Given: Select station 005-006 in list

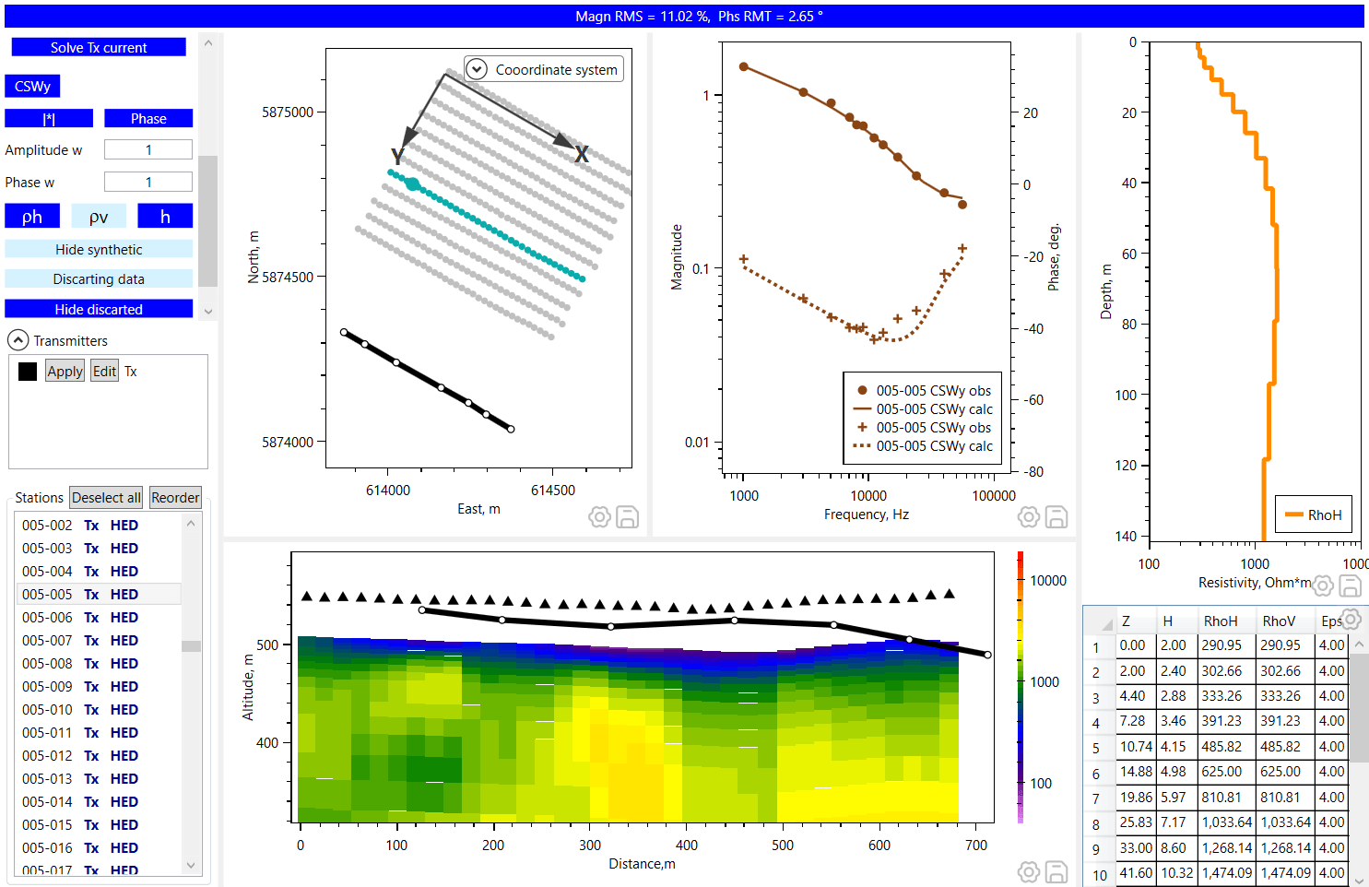Looking at the screenshot, I should click(99, 617).
